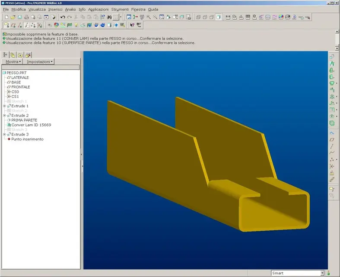Expand the Extrude 1 feature node
The height and width of the screenshot is (277, 340).
click(4, 106)
